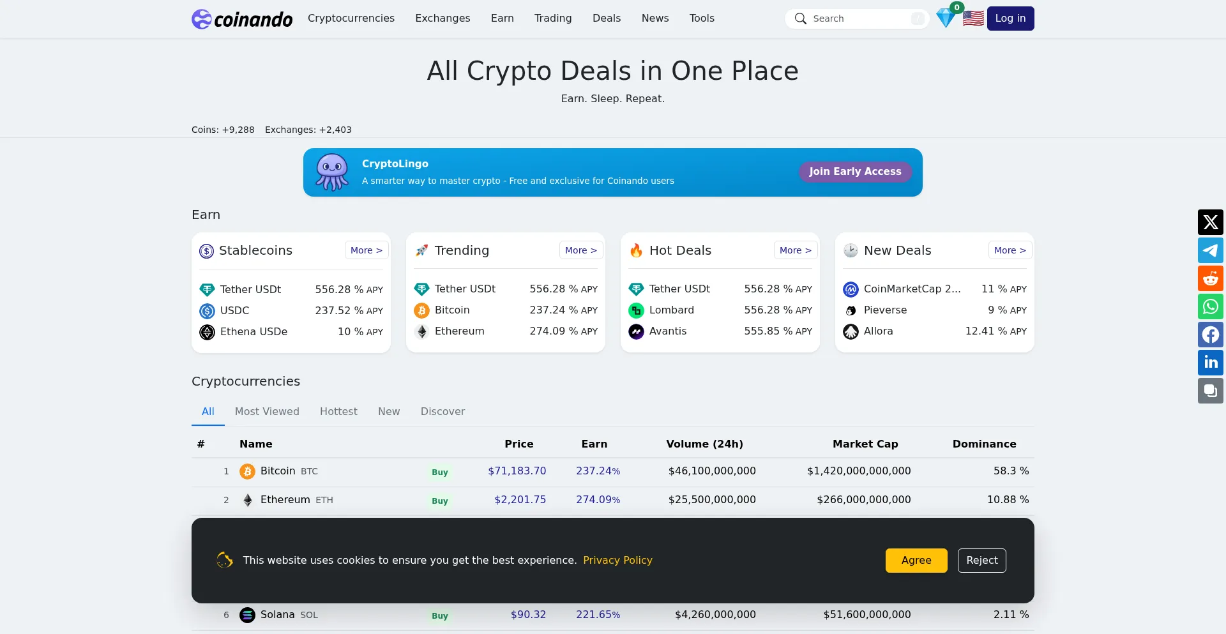Open the diamond rewards icon
The image size is (1226, 634).
click(946, 18)
